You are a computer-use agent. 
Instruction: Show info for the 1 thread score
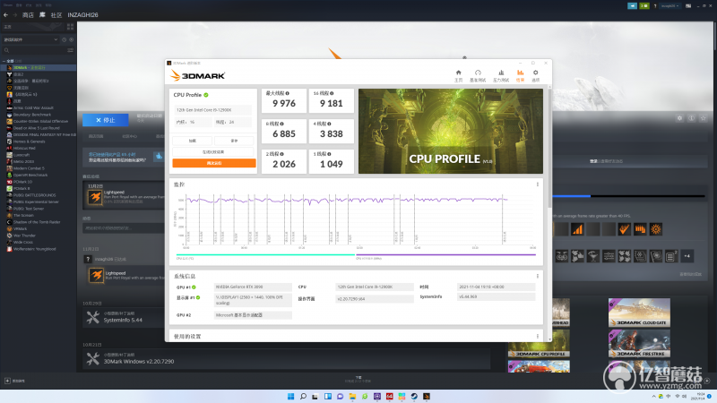[329, 154]
